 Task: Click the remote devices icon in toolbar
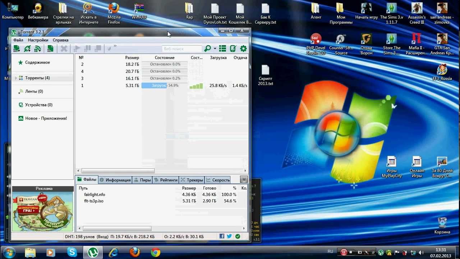coord(233,49)
